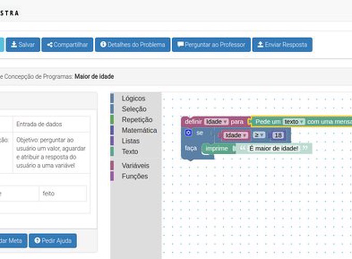Open the Variáveis block category
The height and width of the screenshot is (259, 352).
pyautogui.click(x=135, y=166)
